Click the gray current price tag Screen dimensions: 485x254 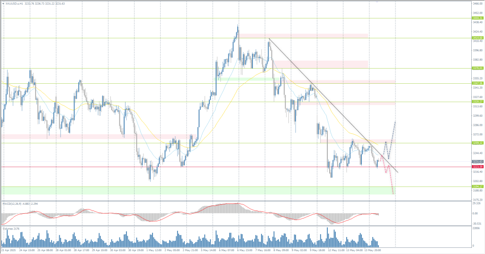477,162
